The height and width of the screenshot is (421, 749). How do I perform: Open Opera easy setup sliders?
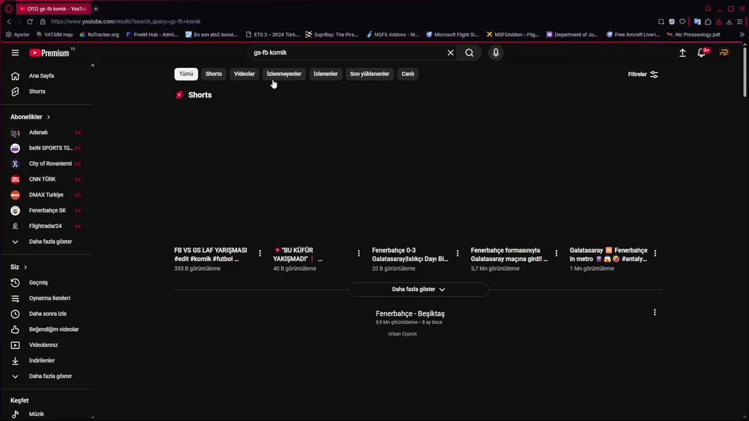pos(740,22)
